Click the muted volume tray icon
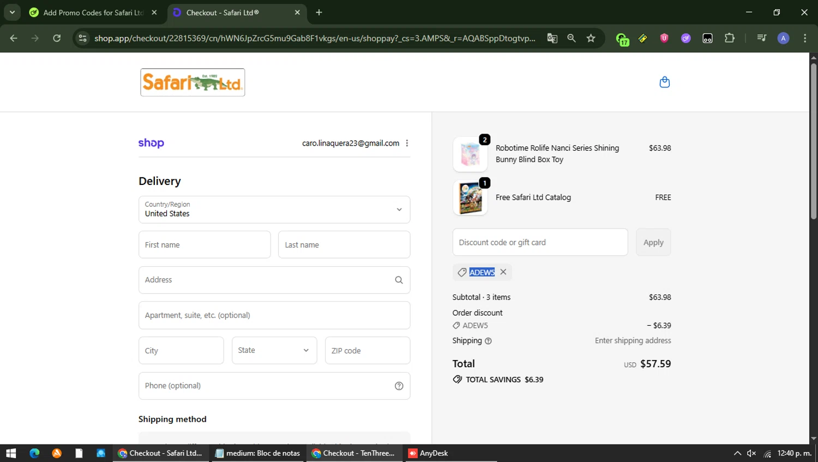This screenshot has height=462, width=818. (751, 453)
